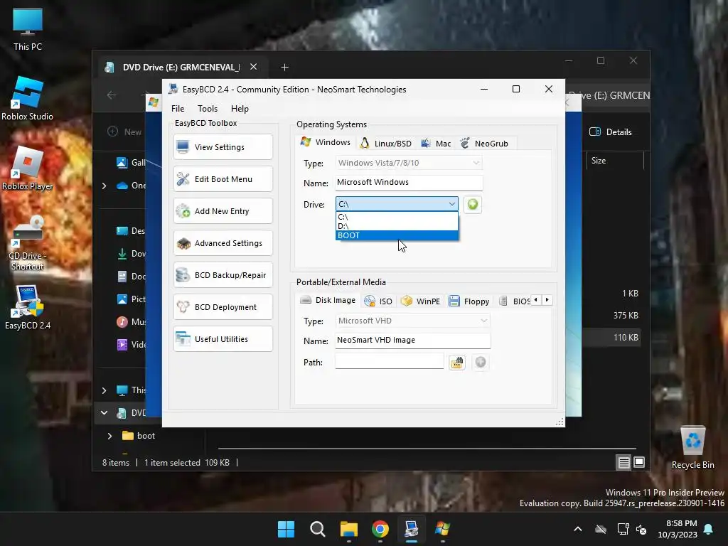728x546 pixels.
Task: Click the greyed add media entry icon
Action: (x=481, y=362)
